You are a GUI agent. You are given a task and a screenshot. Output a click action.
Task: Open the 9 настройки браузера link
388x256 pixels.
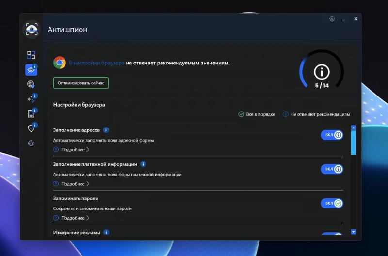coord(97,63)
